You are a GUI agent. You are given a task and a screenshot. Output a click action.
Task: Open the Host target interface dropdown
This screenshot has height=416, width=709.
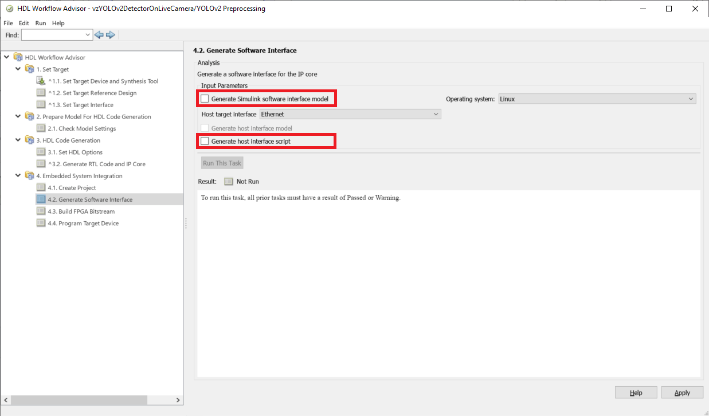[x=350, y=115]
